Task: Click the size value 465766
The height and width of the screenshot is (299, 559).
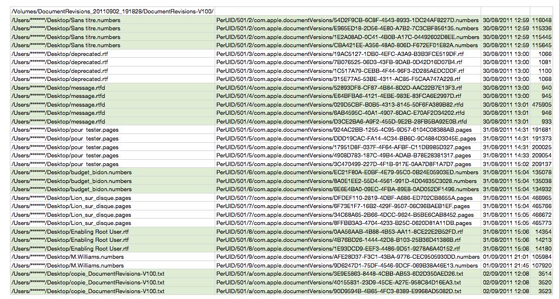Action: pos(541,206)
